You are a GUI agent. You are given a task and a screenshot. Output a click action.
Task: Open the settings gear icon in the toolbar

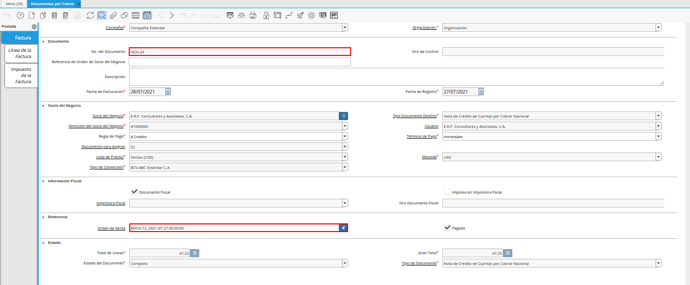pyautogui.click(x=312, y=15)
